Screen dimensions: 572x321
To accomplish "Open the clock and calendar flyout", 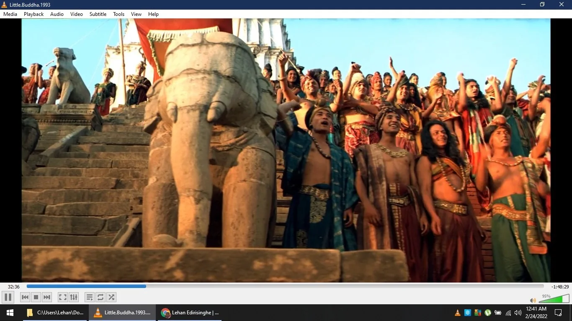I will coord(536,313).
